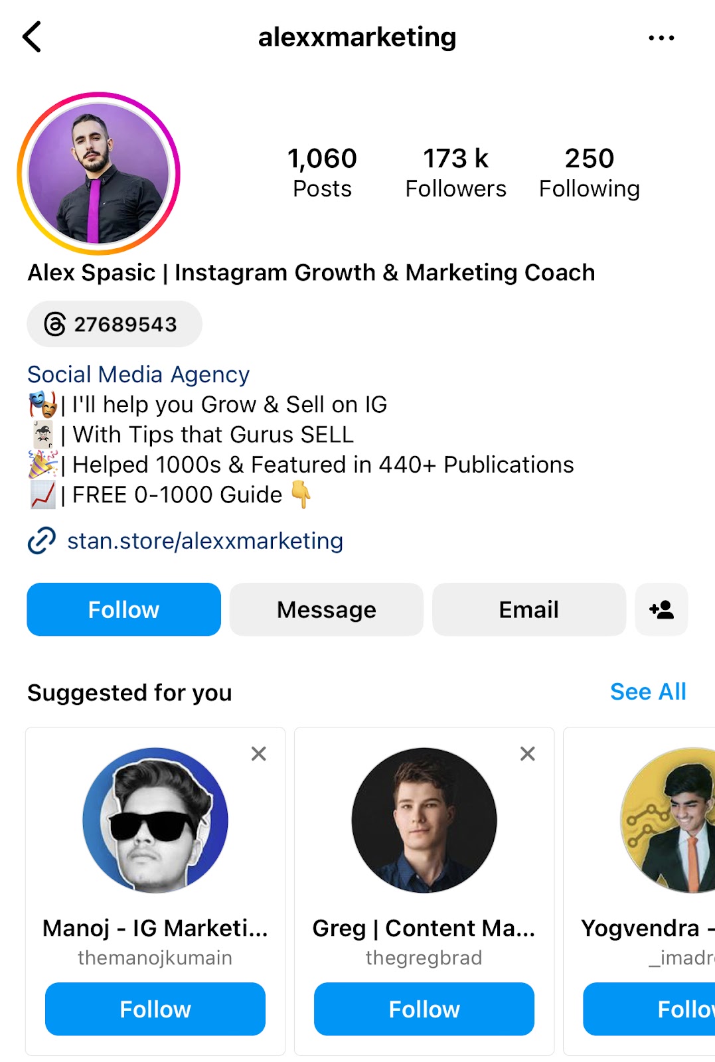This screenshot has width=715, height=1062.
Task: Open Threads badge 27689543
Action: click(114, 324)
